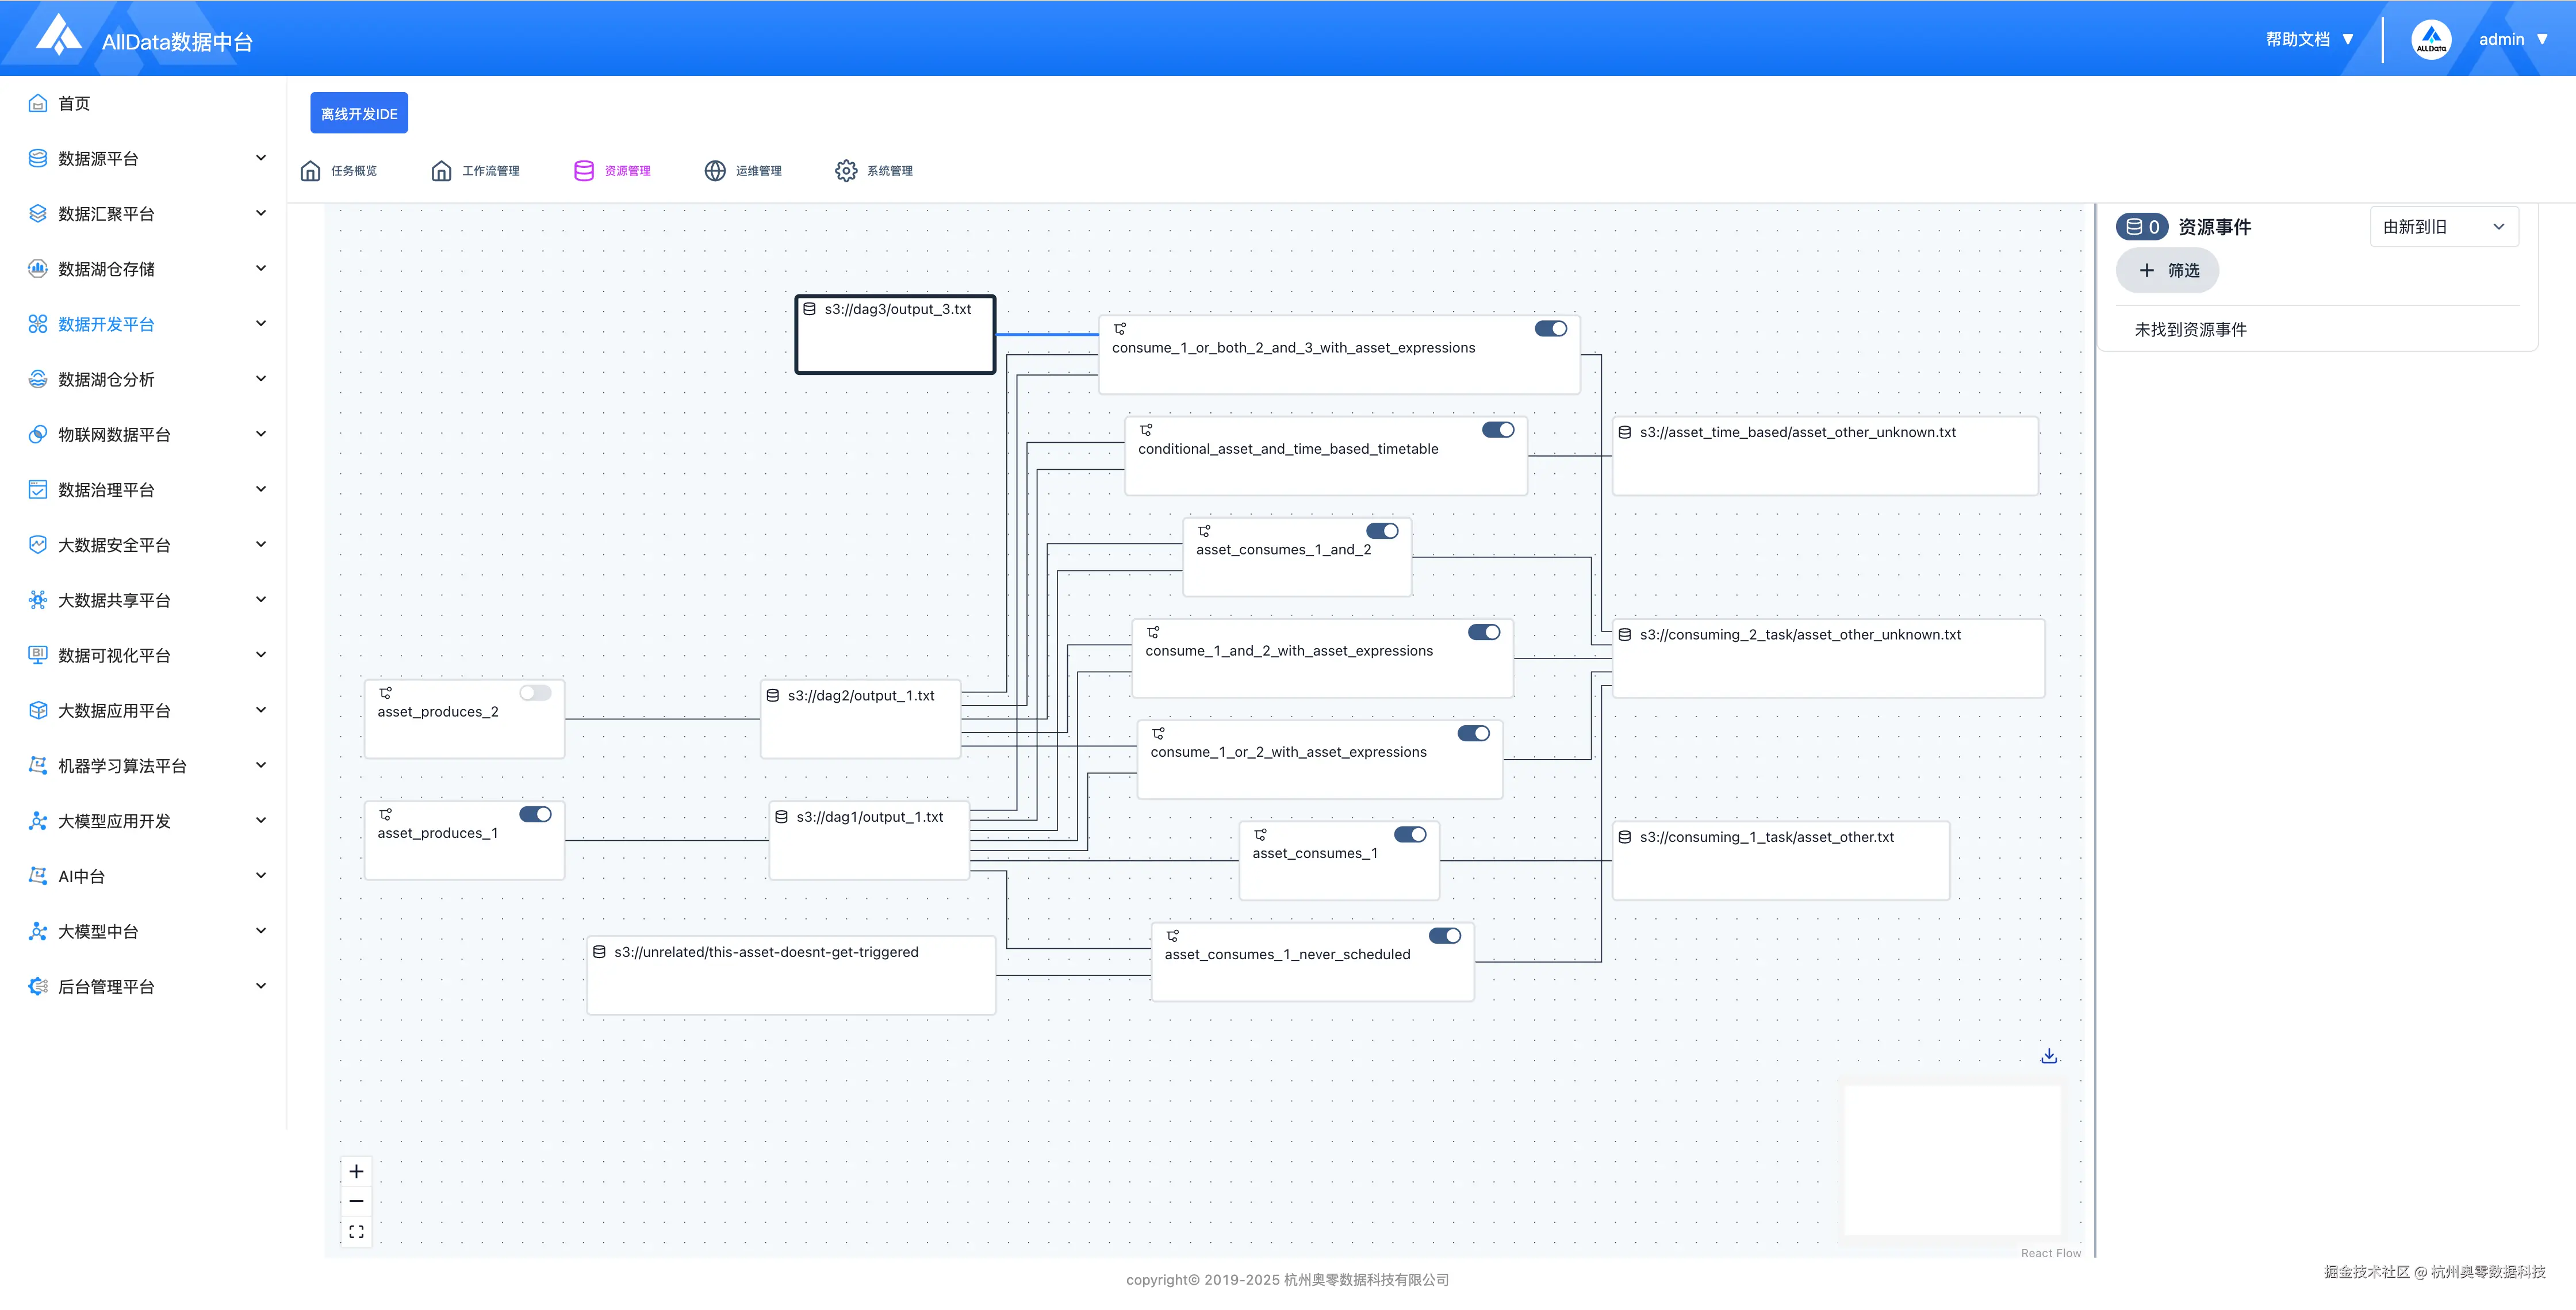
Task: Open the 首页 menu item
Action: point(73,104)
